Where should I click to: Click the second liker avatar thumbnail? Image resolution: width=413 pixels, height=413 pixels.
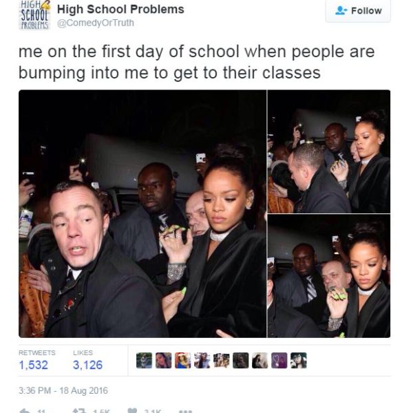[x=163, y=360]
